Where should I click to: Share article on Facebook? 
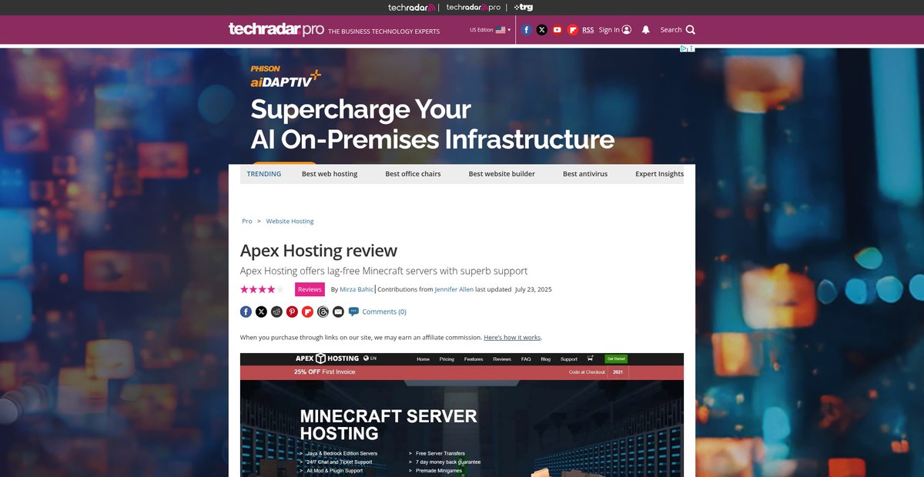pos(246,312)
